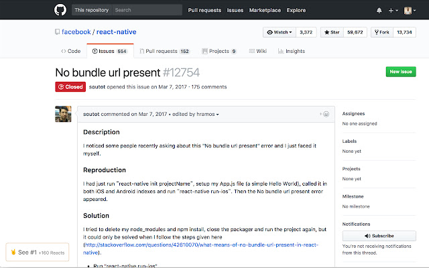Focus the repository search field
This screenshot has width=429, height=268.
147,10
